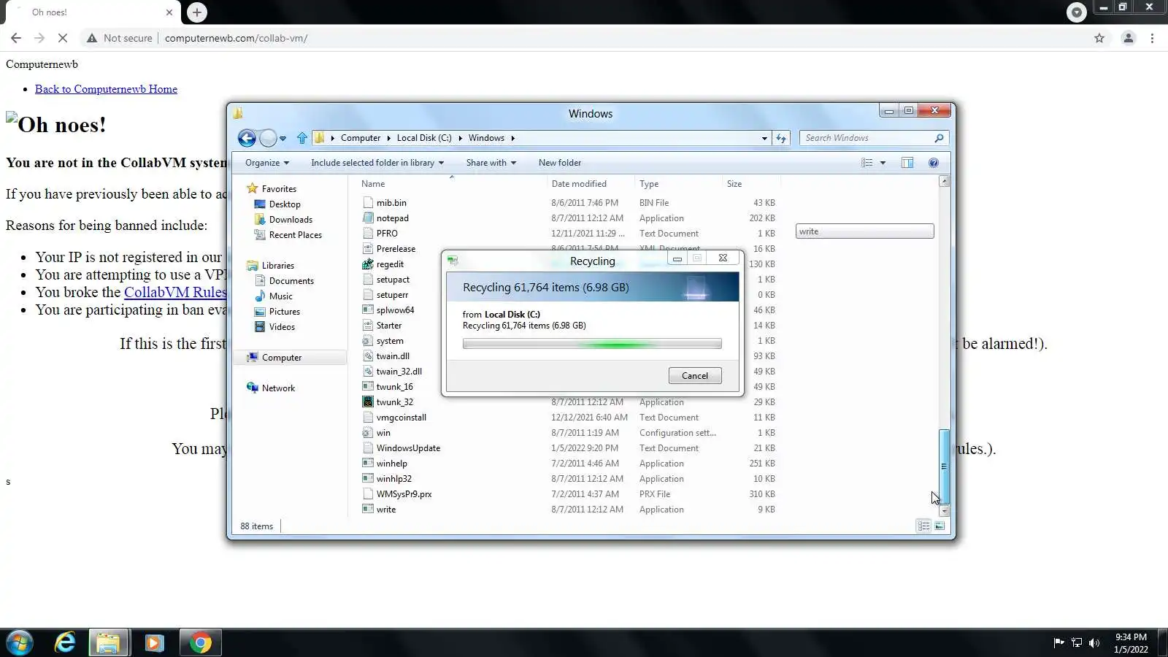Click the Music library icon
The height and width of the screenshot is (657, 1168).
coord(260,296)
